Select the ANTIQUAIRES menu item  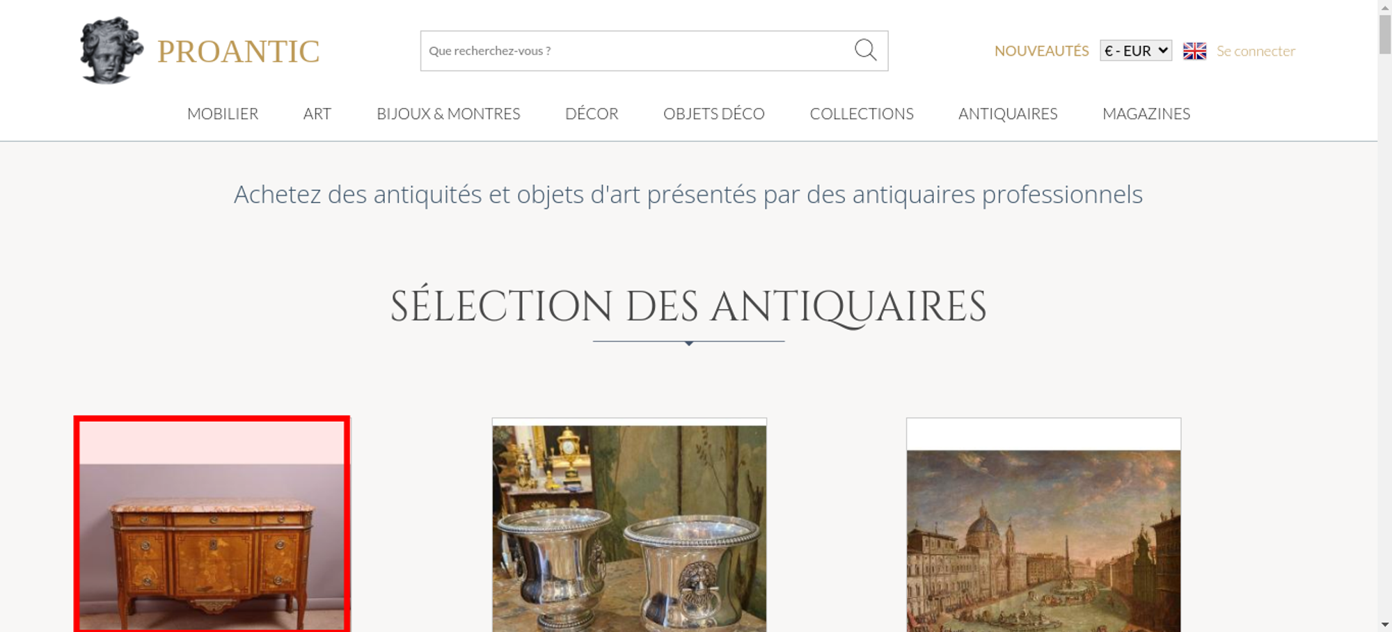coord(1008,113)
